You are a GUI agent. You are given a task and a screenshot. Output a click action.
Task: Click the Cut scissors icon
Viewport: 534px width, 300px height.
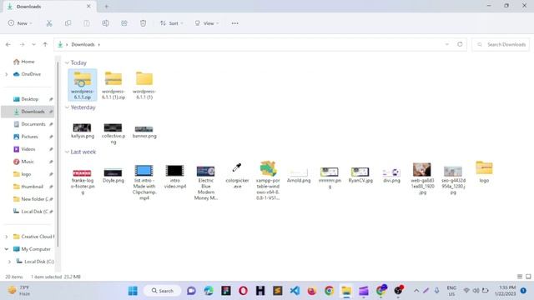pyautogui.click(x=49, y=23)
